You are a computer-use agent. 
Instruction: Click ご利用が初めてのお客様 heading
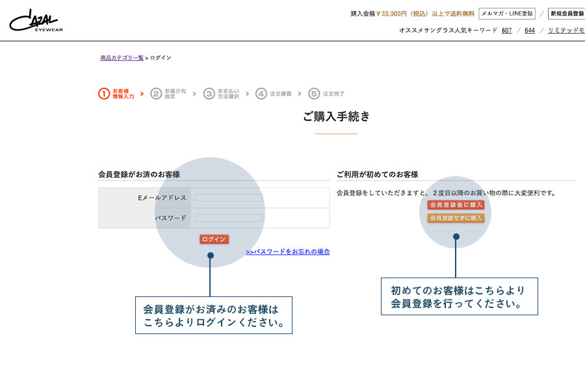click(377, 174)
